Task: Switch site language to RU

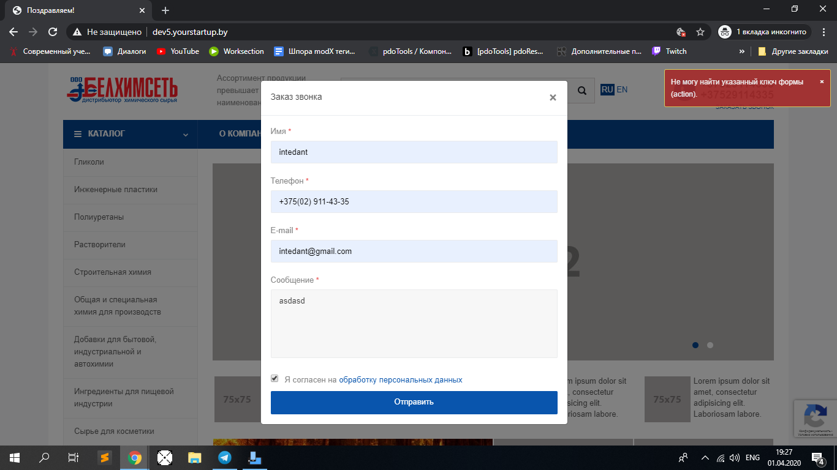Action: [607, 89]
